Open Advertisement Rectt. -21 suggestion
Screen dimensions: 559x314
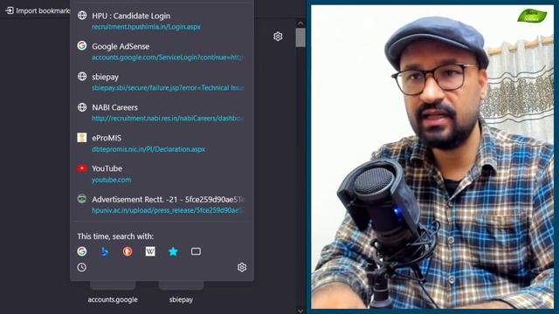coord(162,204)
